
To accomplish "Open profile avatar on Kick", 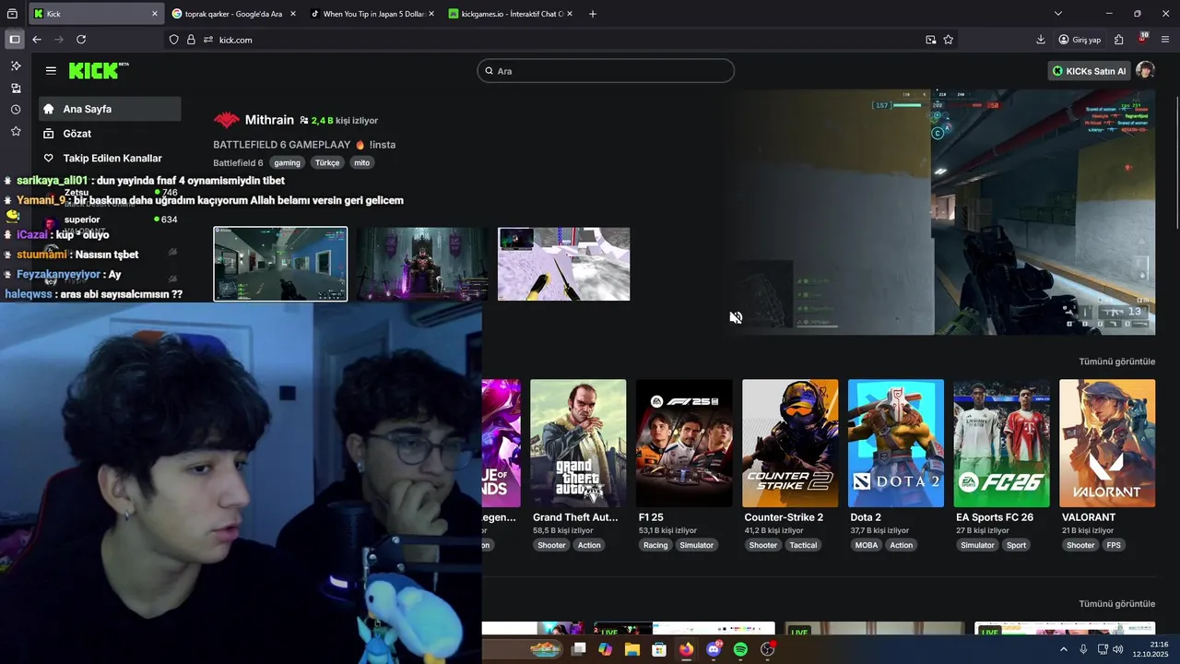I will click(x=1145, y=71).
